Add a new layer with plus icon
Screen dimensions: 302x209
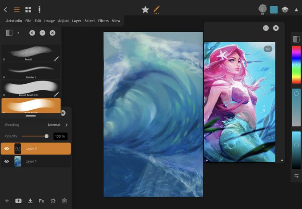point(7,201)
